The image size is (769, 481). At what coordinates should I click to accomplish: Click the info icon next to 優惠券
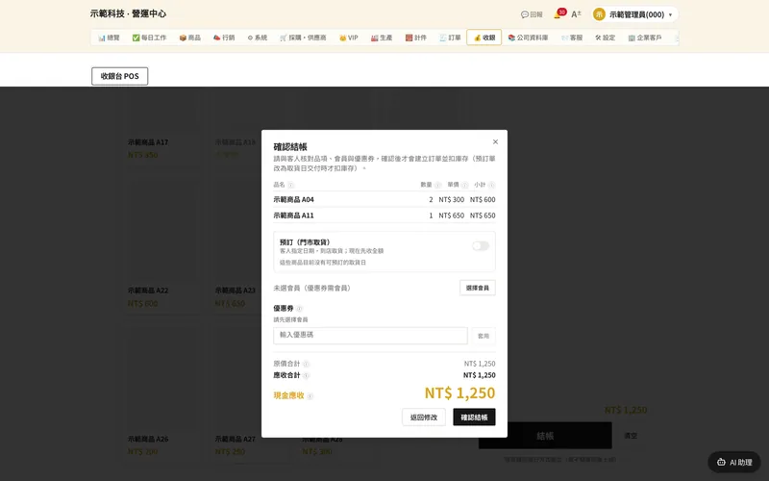click(x=299, y=309)
